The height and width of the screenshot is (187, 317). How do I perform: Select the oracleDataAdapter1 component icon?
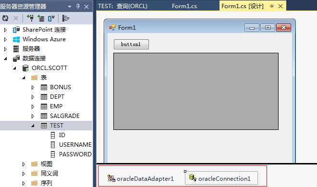pyautogui.click(x=111, y=178)
